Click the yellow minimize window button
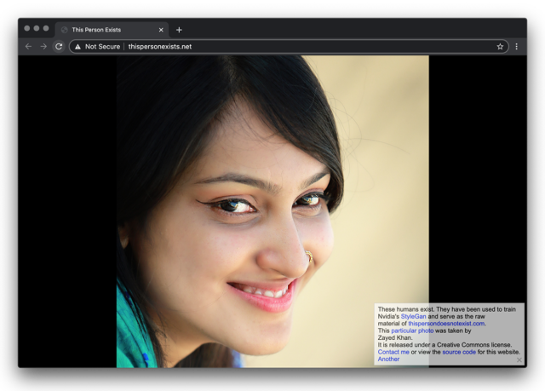The height and width of the screenshot is (391, 545). click(x=37, y=28)
